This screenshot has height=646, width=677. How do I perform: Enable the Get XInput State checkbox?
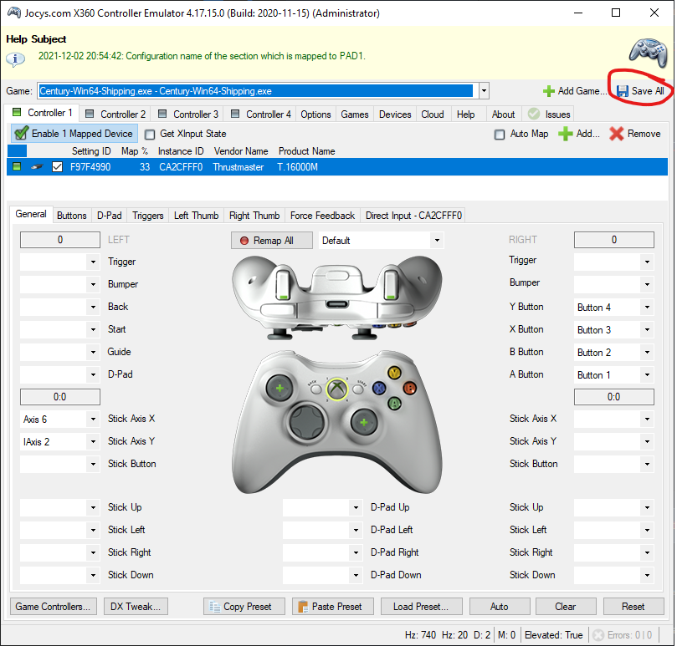pyautogui.click(x=149, y=134)
